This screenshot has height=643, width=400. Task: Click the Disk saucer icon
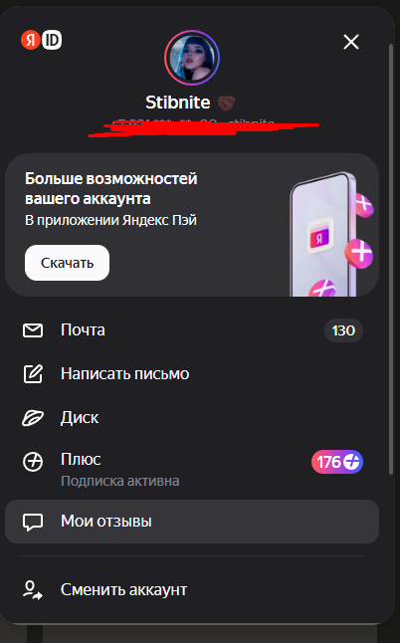click(33, 418)
